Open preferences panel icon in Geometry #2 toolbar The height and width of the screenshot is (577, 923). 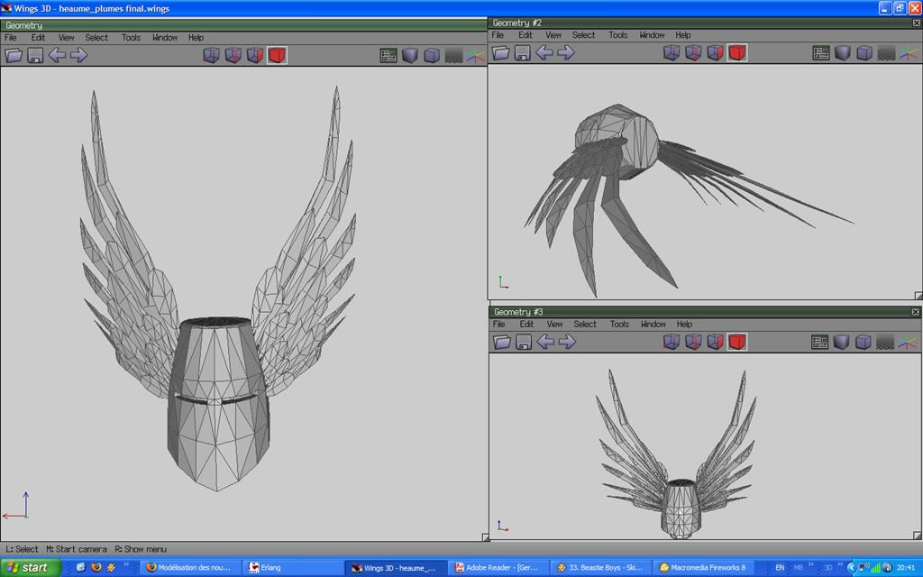click(x=821, y=52)
